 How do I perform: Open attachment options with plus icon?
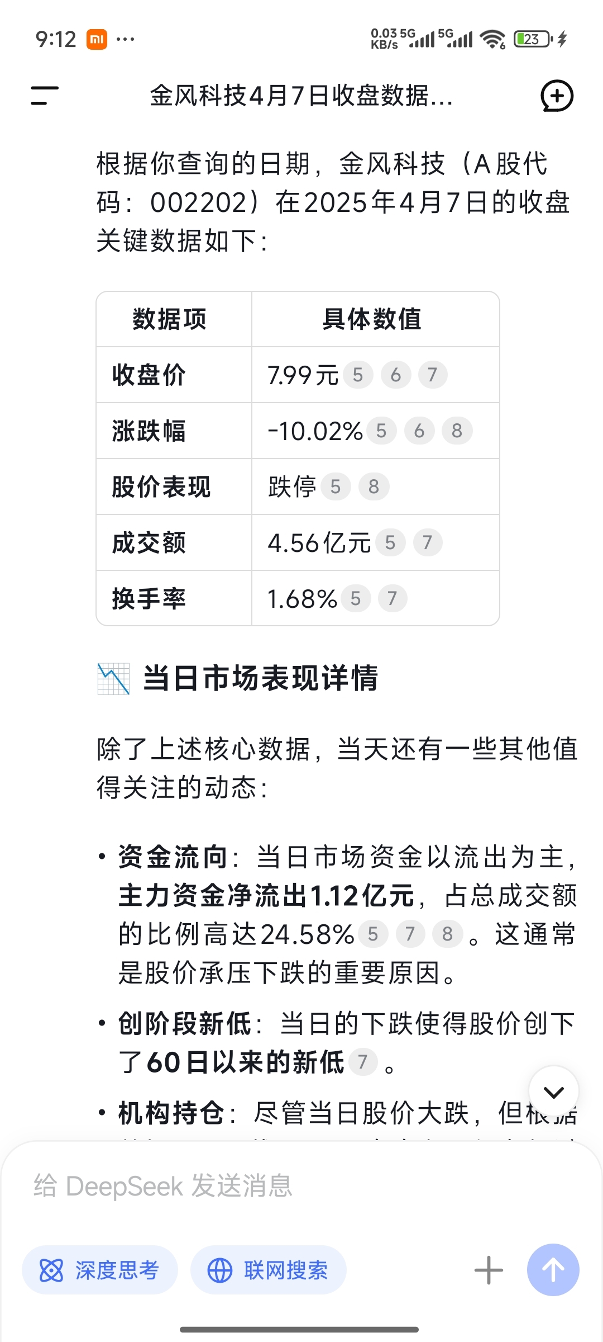pos(489,1270)
